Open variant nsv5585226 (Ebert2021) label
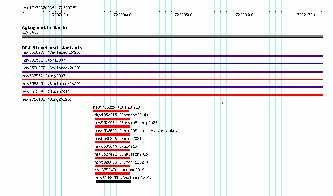 [x=119, y=139]
